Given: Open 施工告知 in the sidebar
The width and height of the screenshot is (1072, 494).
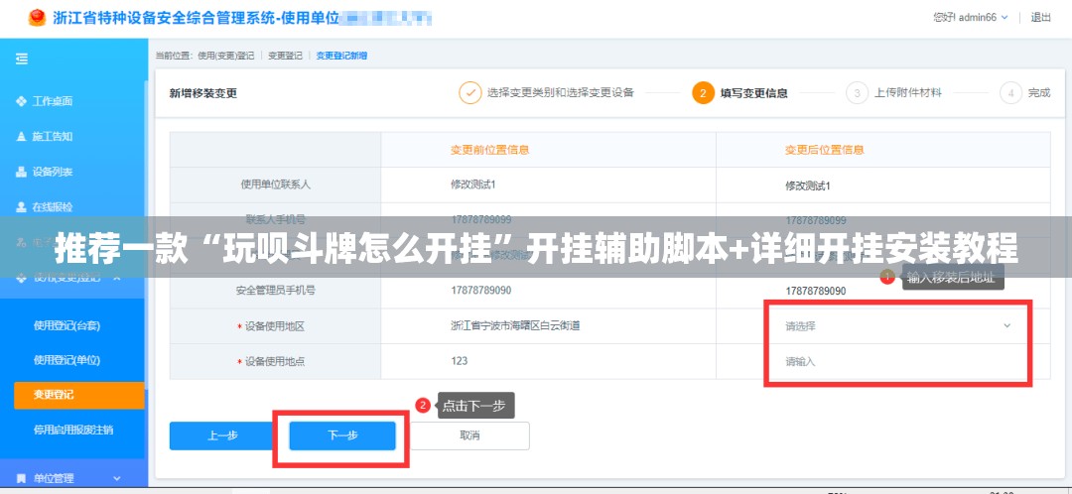Looking at the screenshot, I should pyautogui.click(x=53, y=137).
